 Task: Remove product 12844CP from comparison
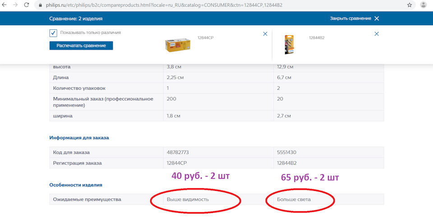265,34
